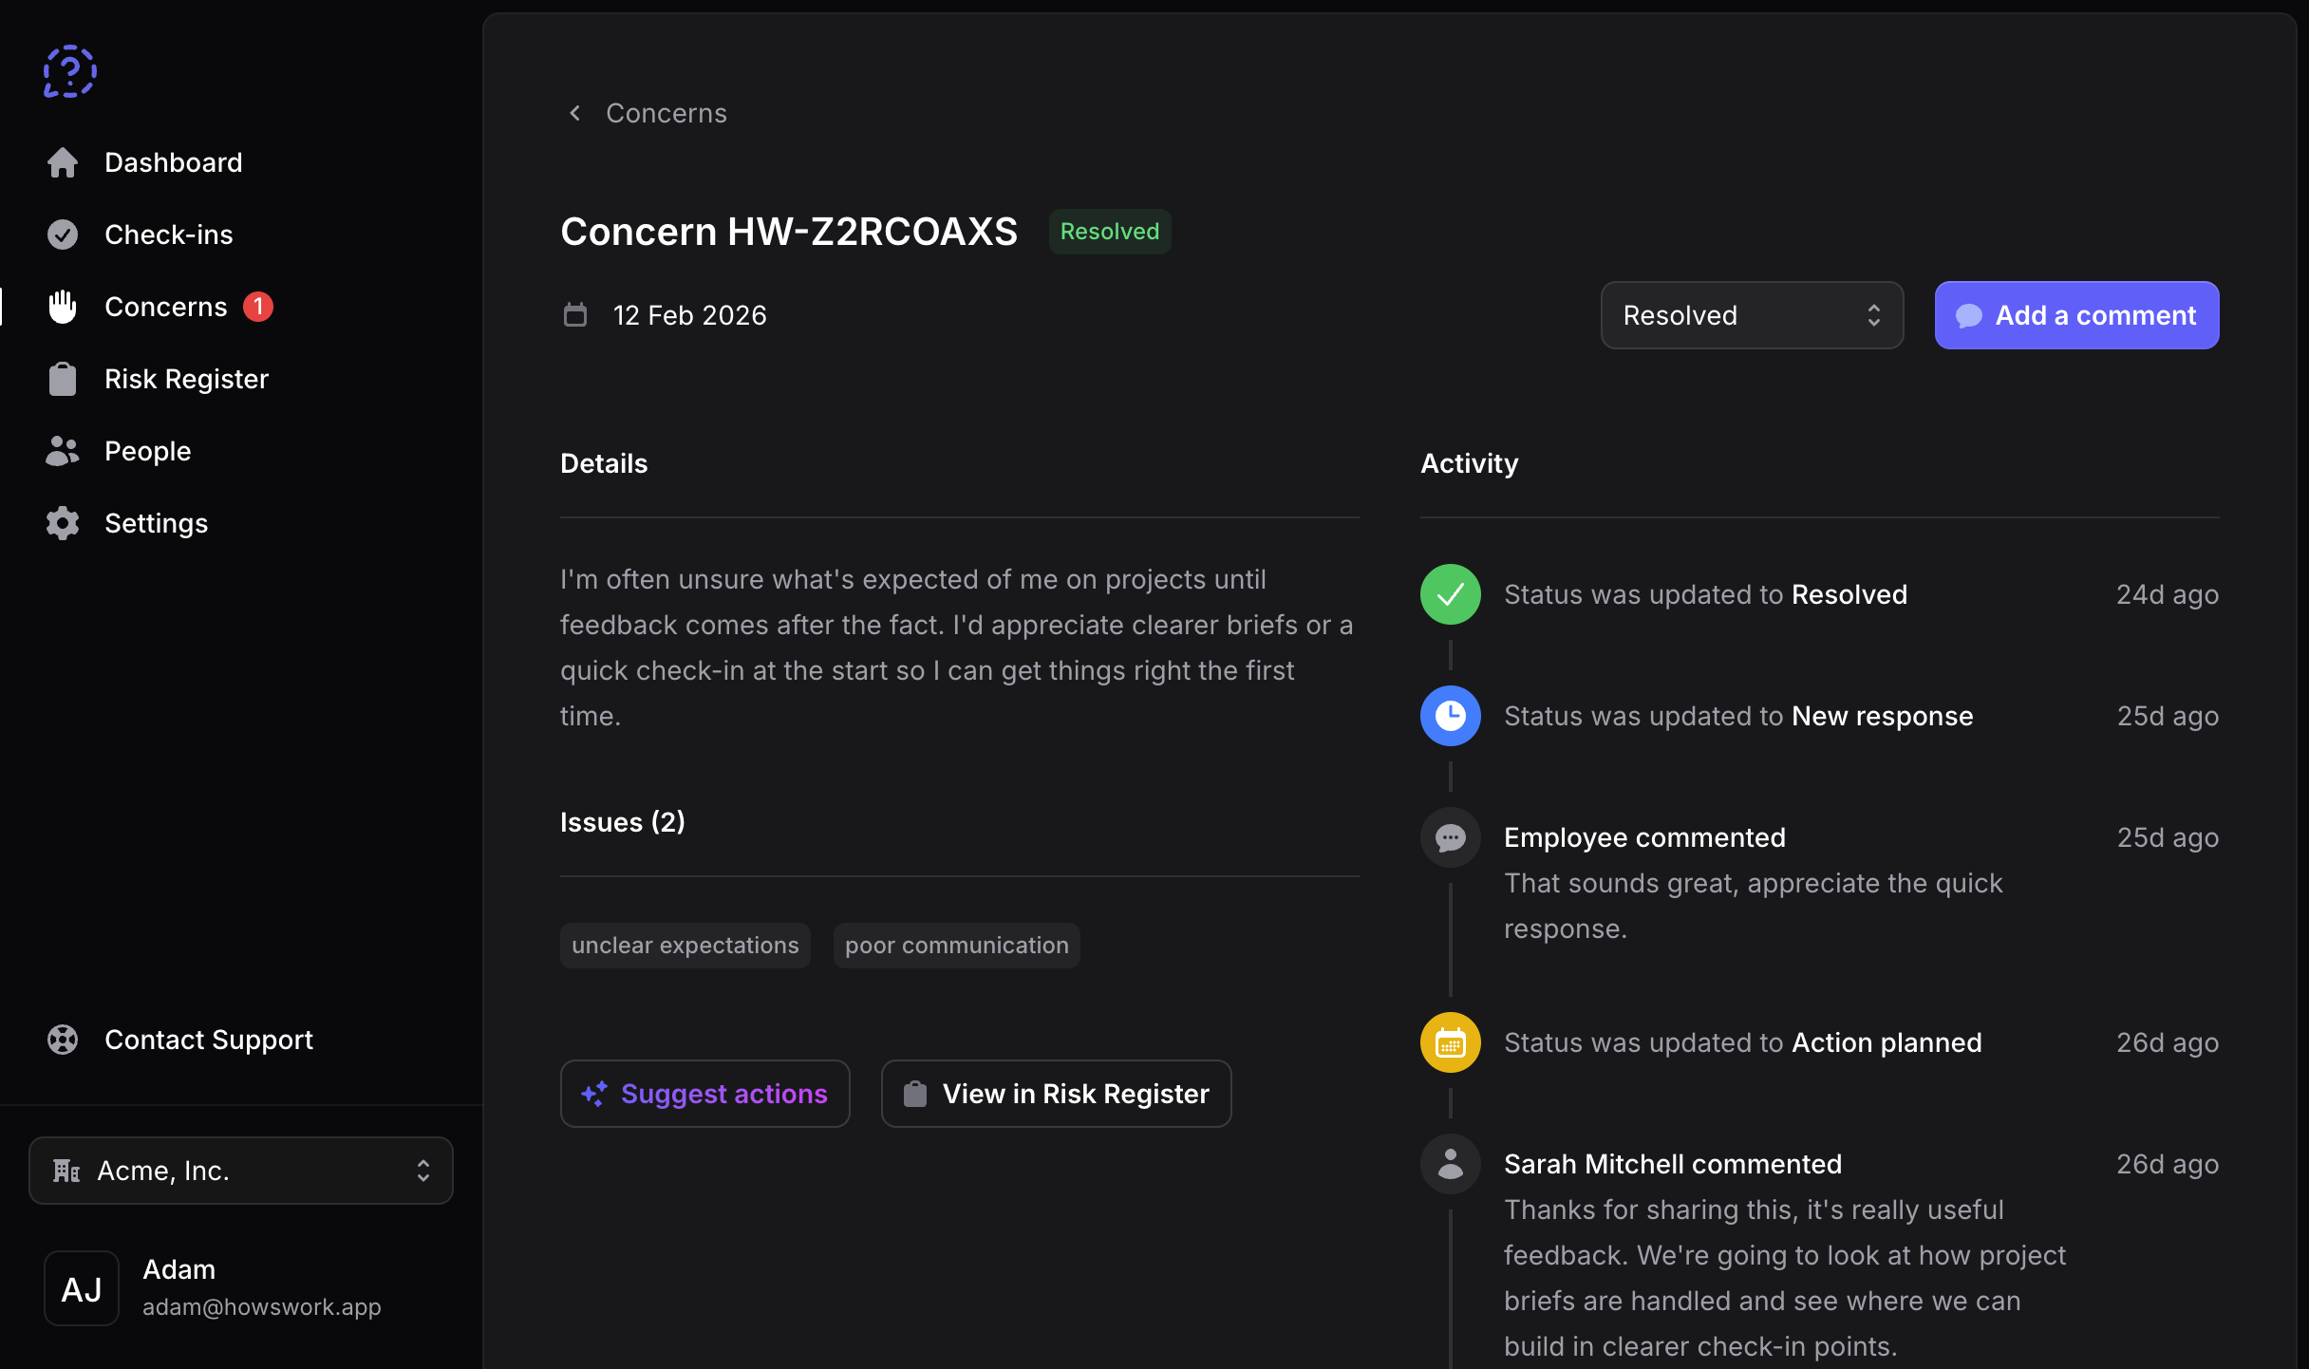Select the Concerns hand icon
The width and height of the screenshot is (2309, 1369).
click(x=63, y=306)
